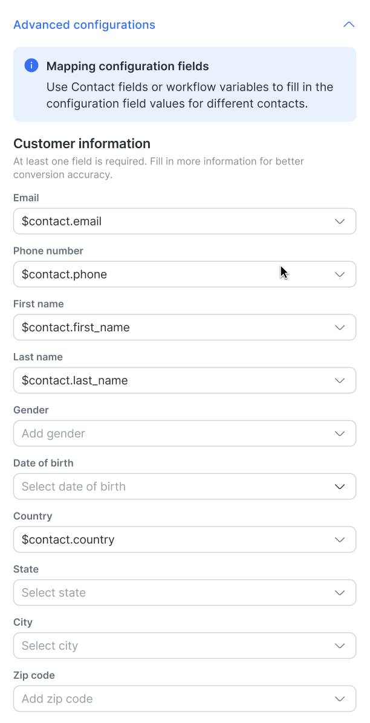370x723 pixels.
Task: Open the Phone number dropdown arrow
Action: tap(340, 274)
